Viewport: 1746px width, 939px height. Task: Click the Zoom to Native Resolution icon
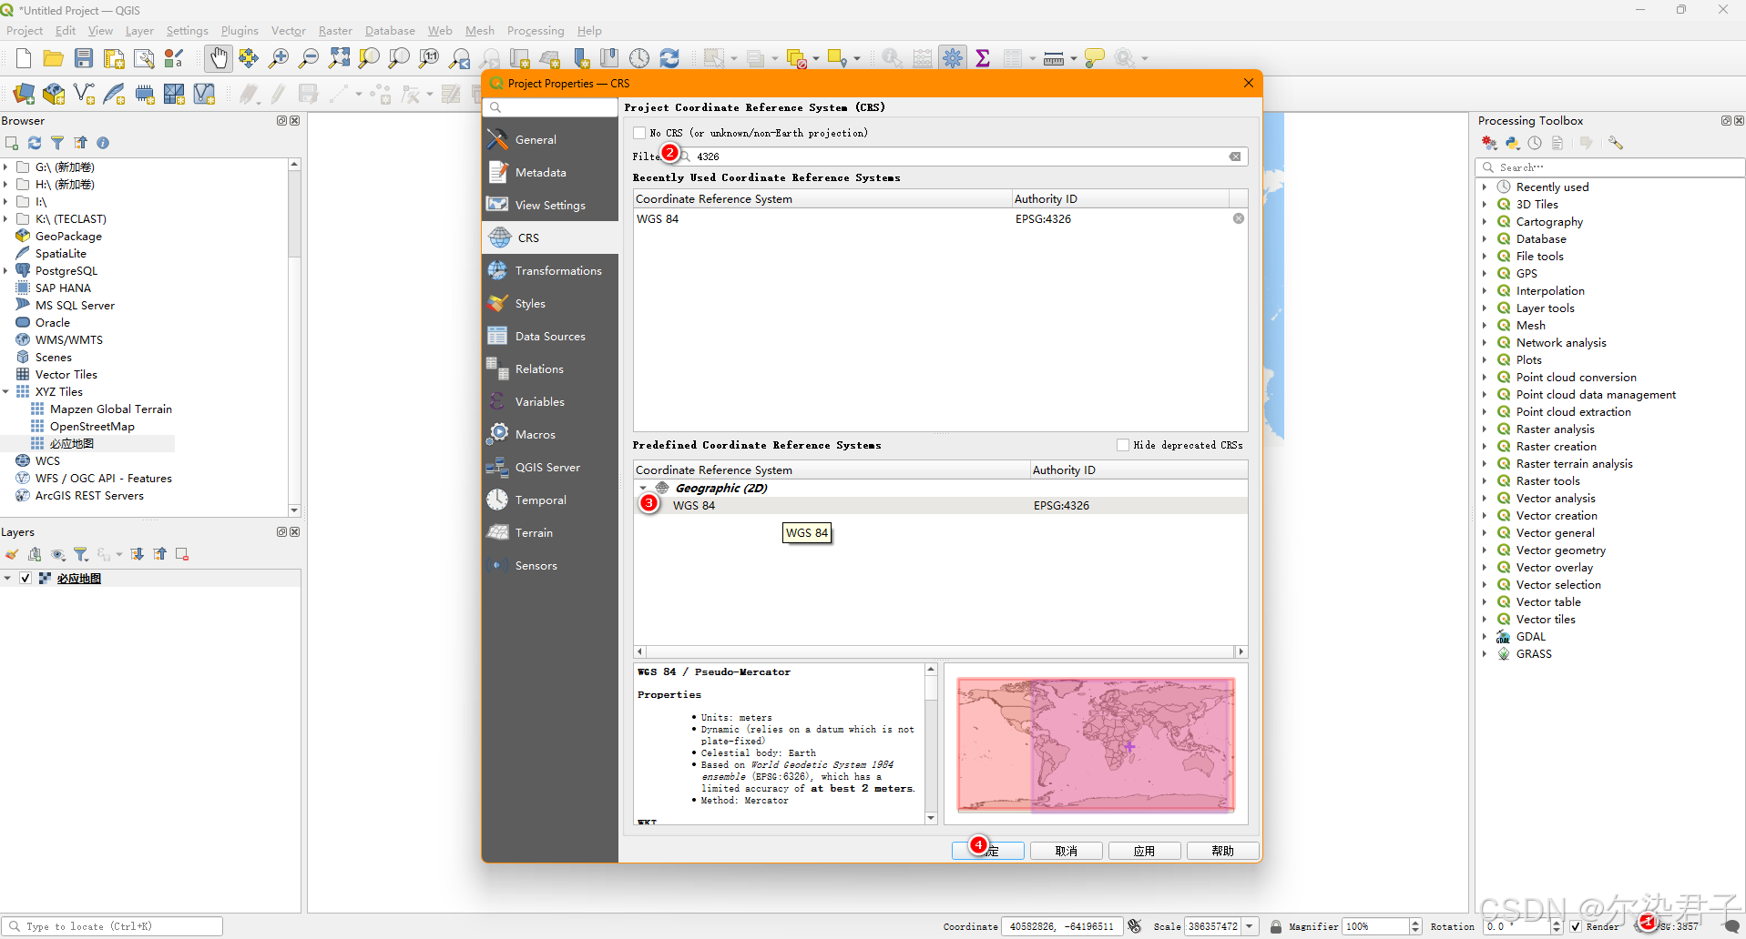tap(429, 58)
